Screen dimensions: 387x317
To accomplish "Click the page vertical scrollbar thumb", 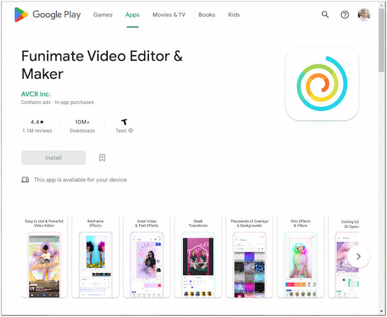I will 382,39.
